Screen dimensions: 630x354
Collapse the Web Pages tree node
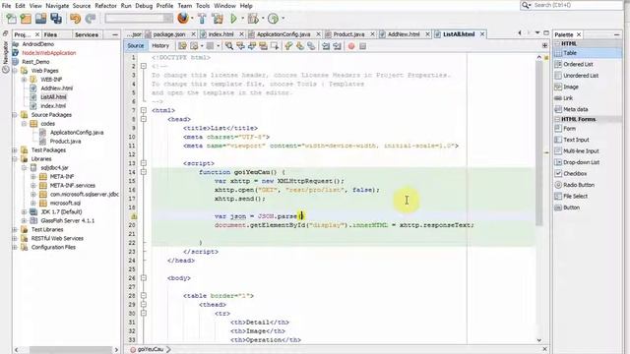pos(15,71)
